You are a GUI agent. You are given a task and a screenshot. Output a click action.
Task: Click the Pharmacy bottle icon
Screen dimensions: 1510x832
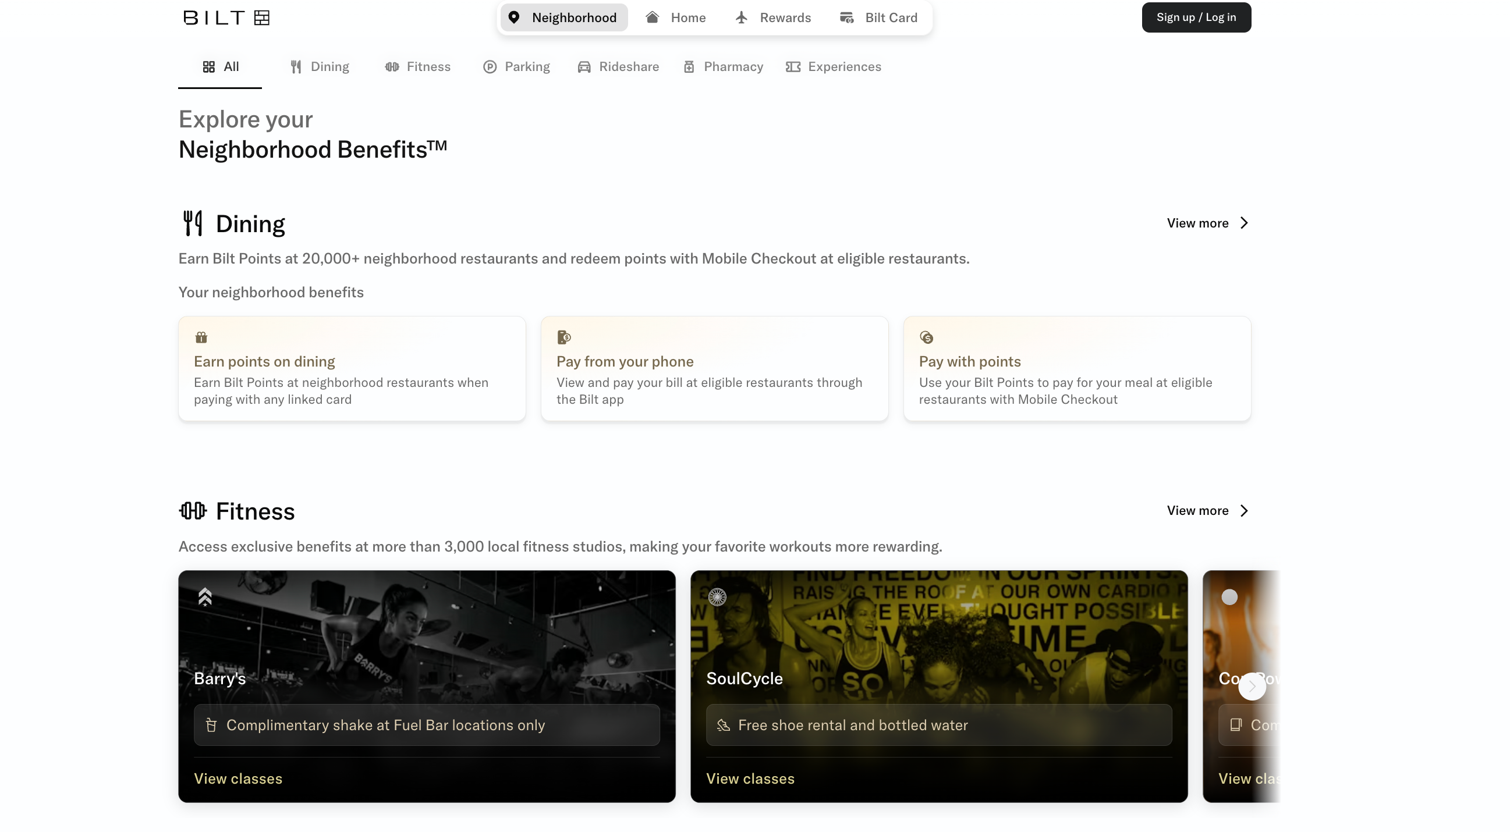(689, 67)
